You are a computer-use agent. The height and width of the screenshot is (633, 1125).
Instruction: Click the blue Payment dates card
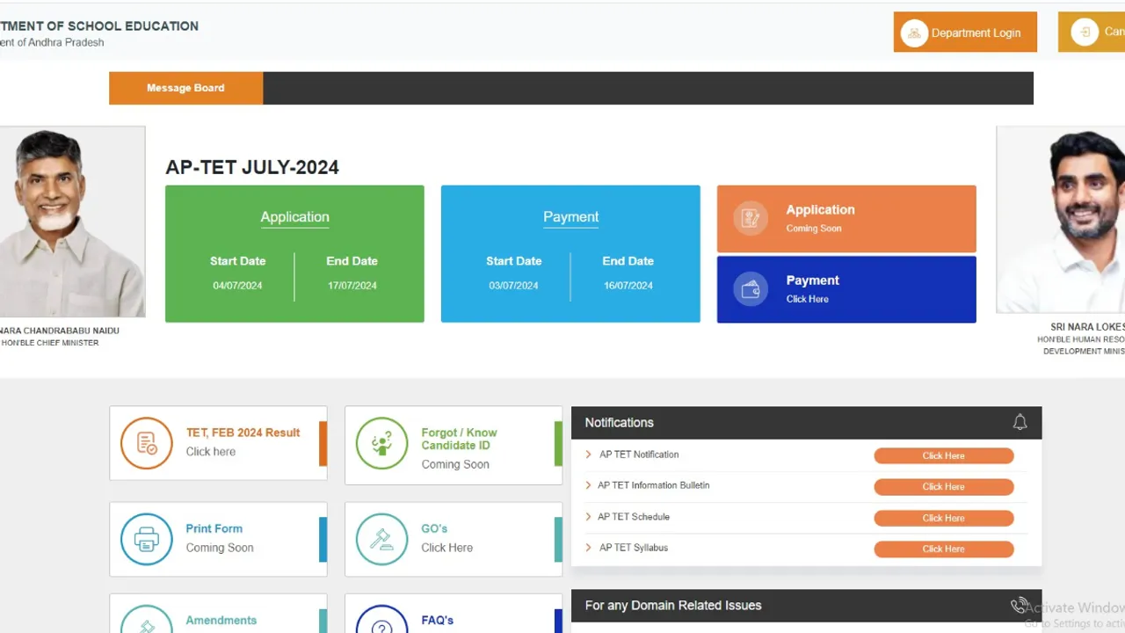point(570,253)
